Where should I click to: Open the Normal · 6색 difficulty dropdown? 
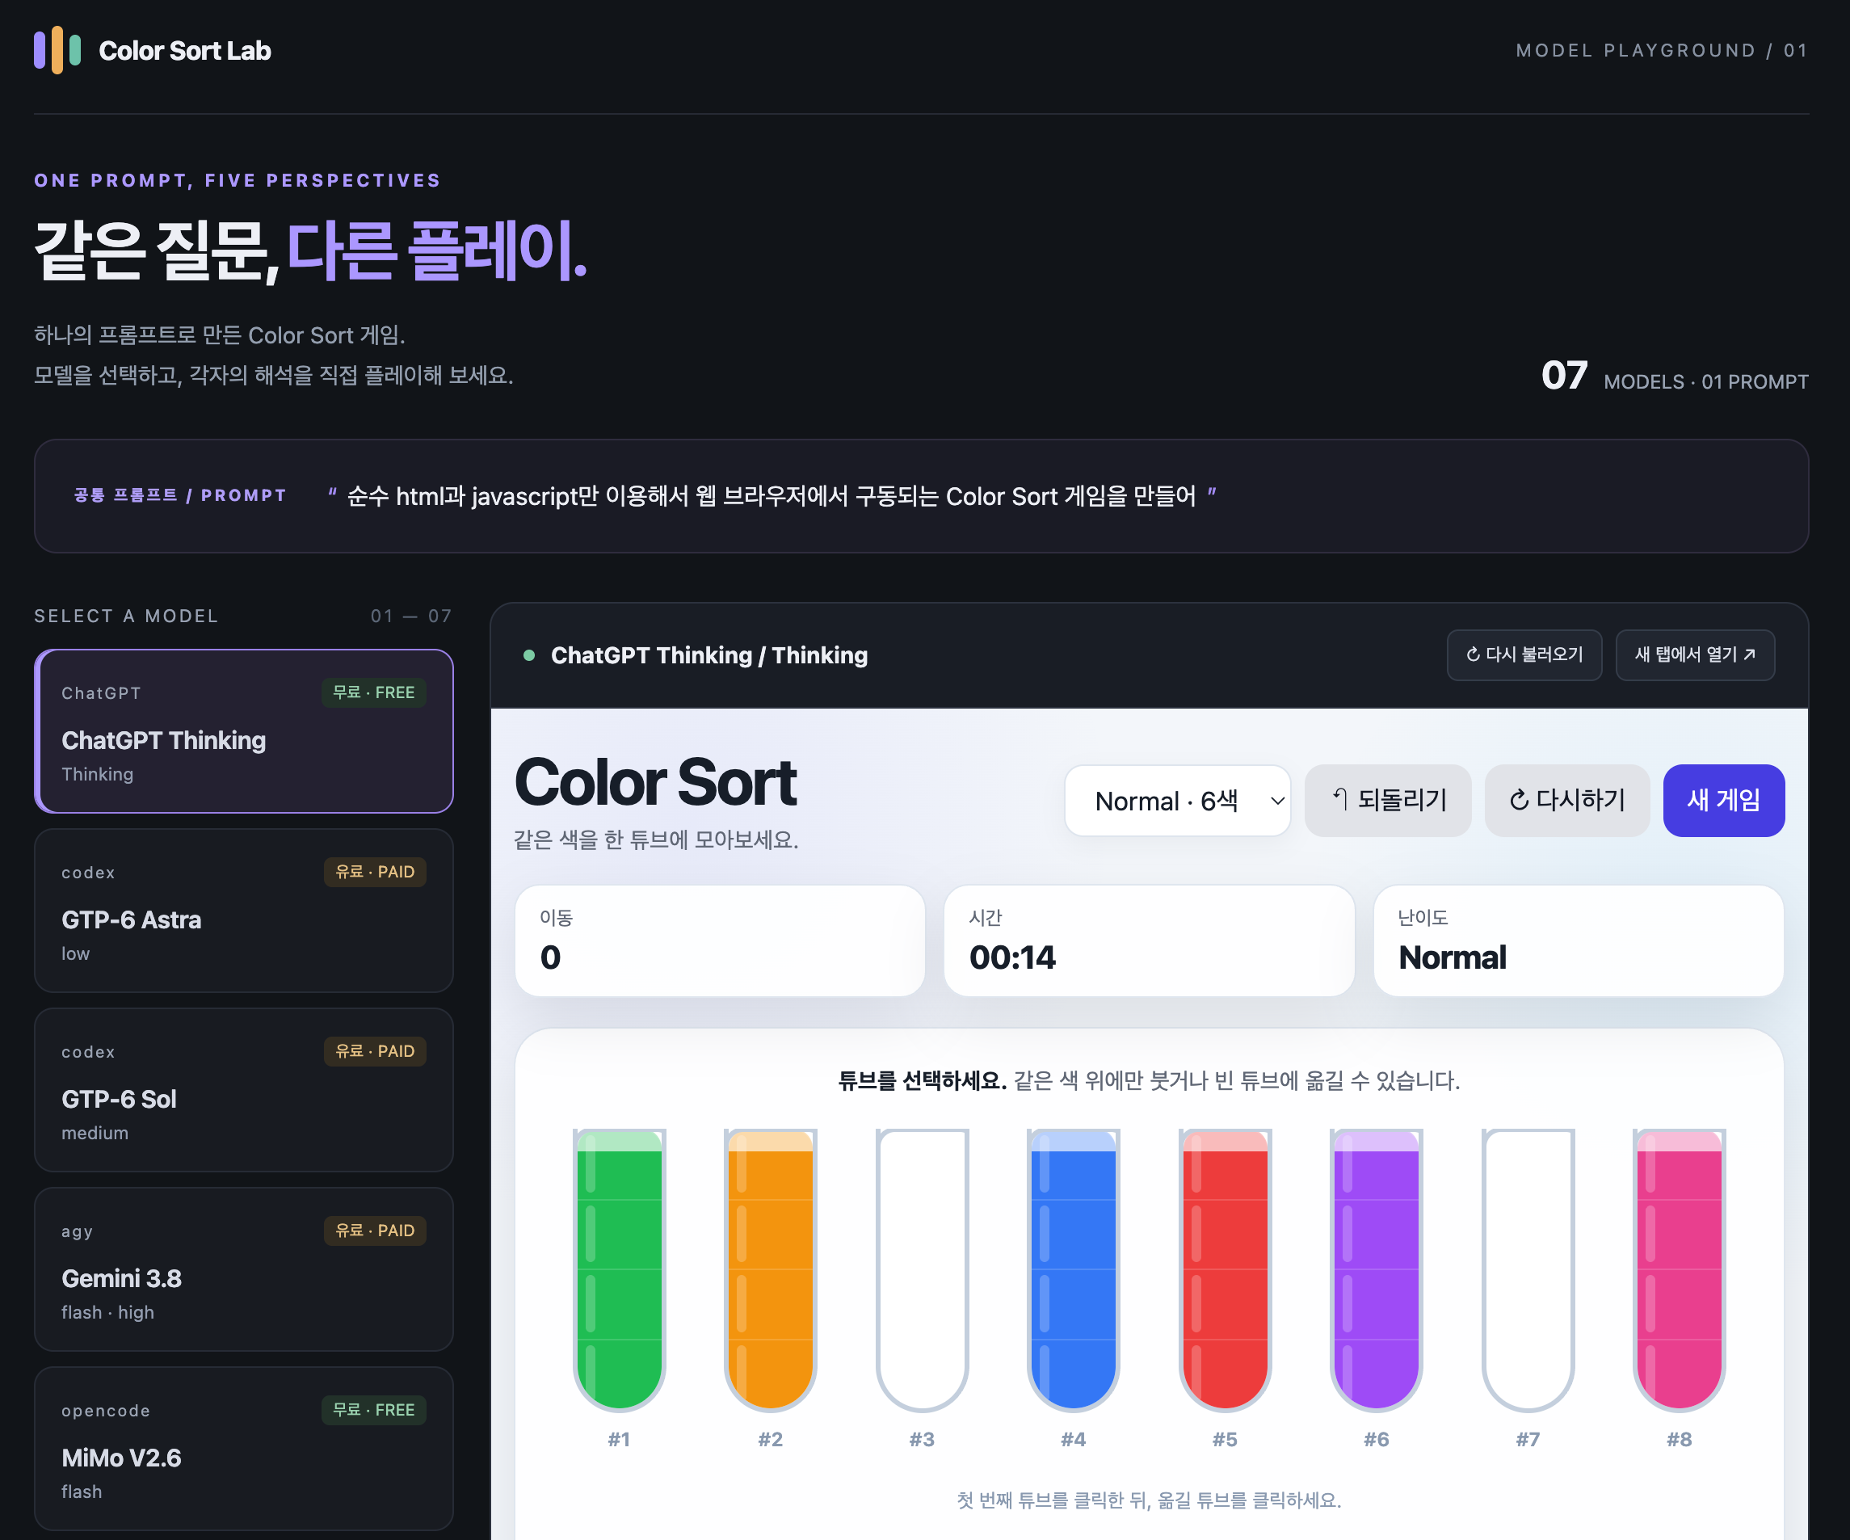point(1178,801)
